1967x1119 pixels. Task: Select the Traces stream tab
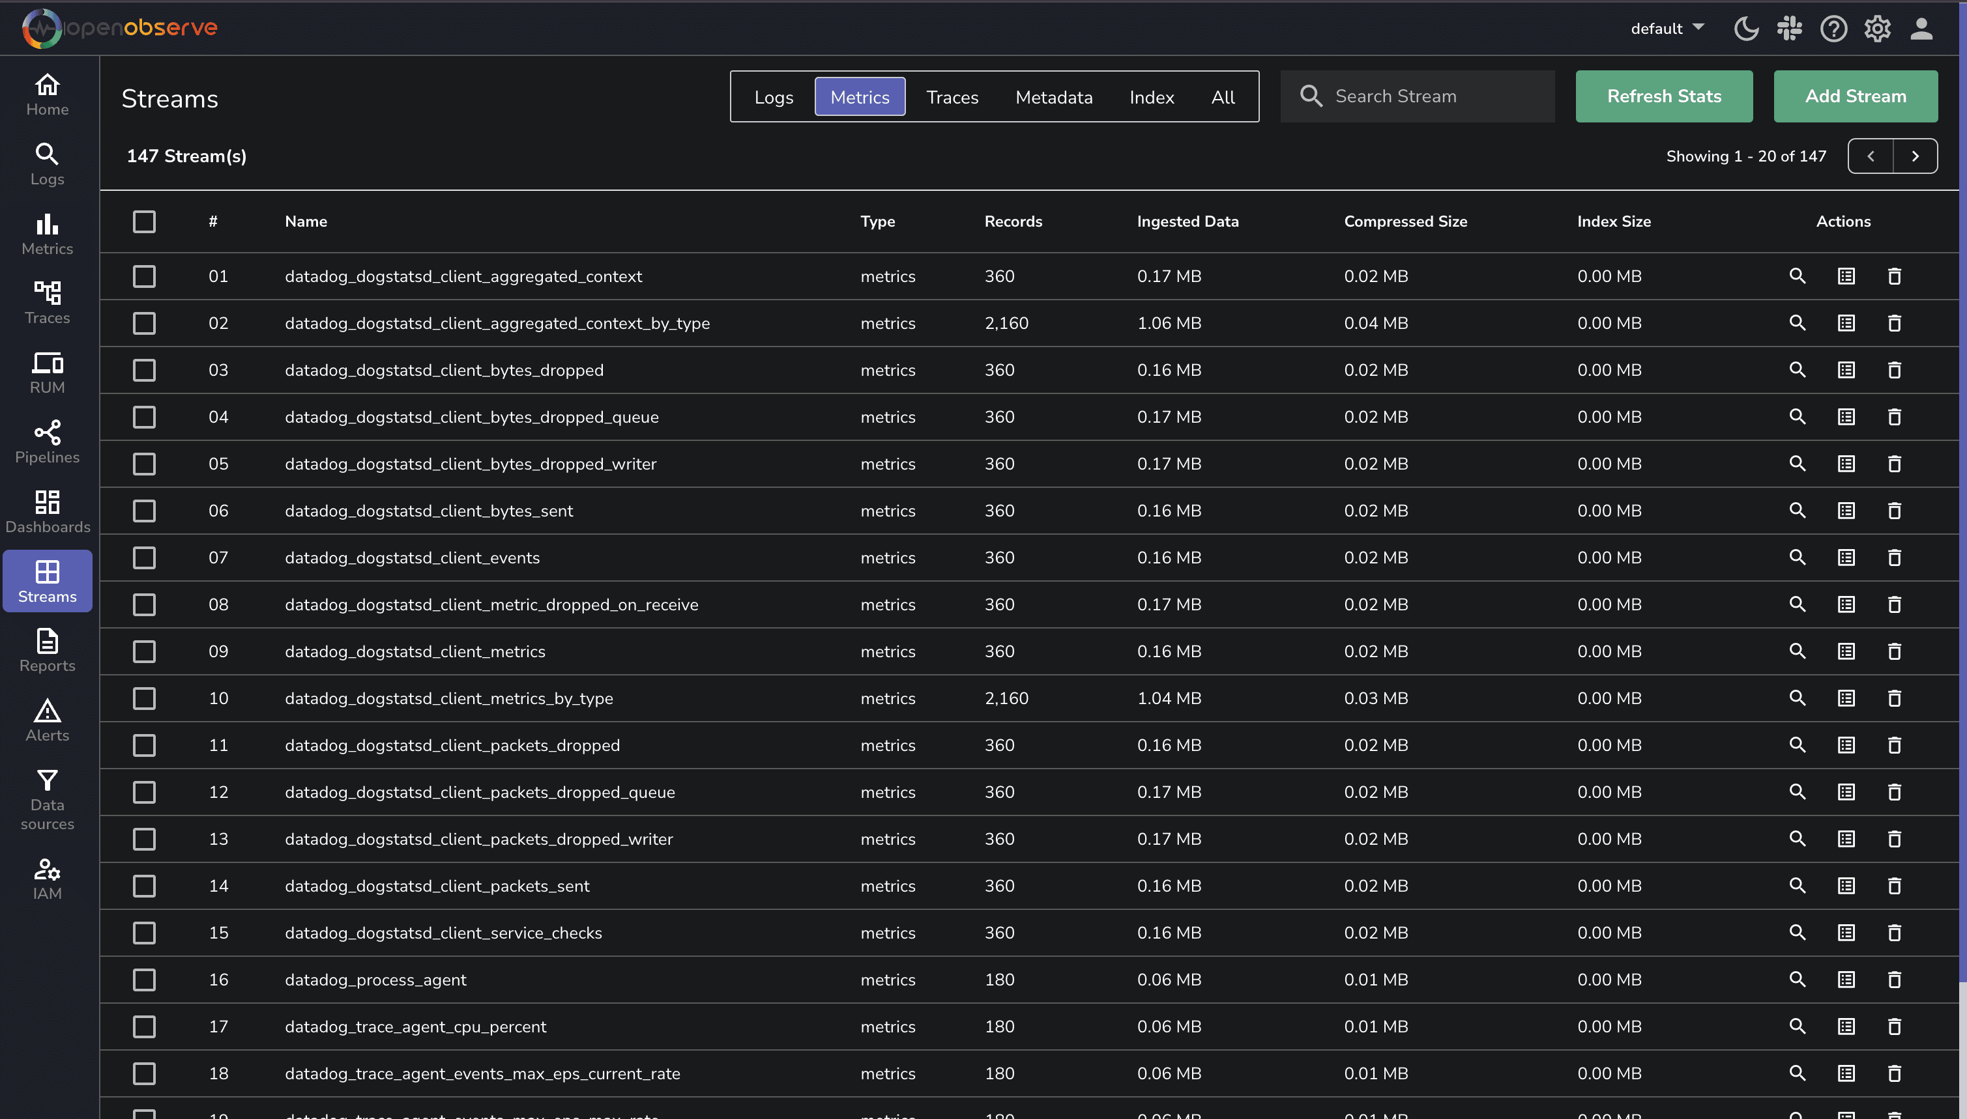(952, 97)
